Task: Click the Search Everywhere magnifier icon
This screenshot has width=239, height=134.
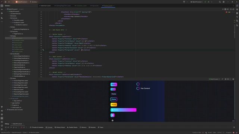Action: [x=220, y=2]
